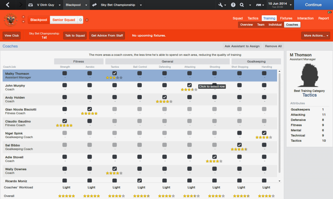The width and height of the screenshot is (333, 199).
Task: Click the up arrow beside the club crest
Action: [23, 17]
